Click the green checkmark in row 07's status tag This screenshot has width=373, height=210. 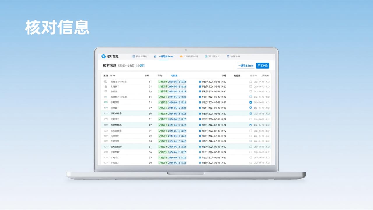[160, 125]
